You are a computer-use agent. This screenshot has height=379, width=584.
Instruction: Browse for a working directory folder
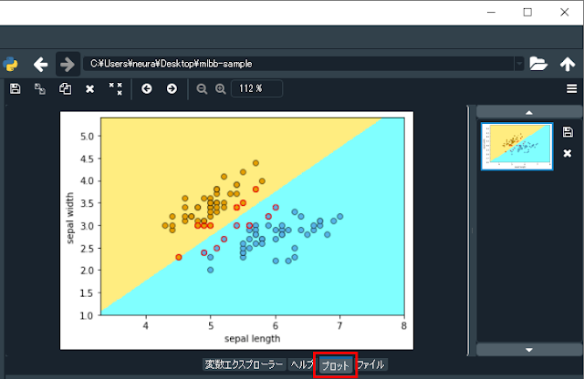point(538,64)
